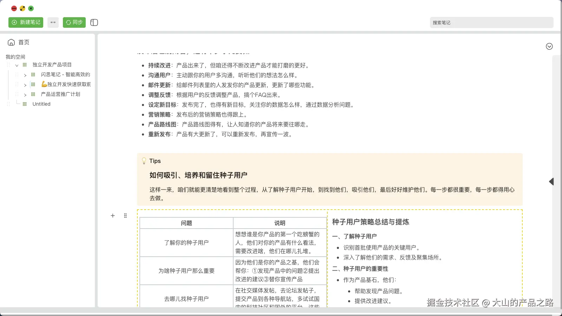Click the 持续改进 bullet text
The width and height of the screenshot is (562, 316).
point(229,65)
